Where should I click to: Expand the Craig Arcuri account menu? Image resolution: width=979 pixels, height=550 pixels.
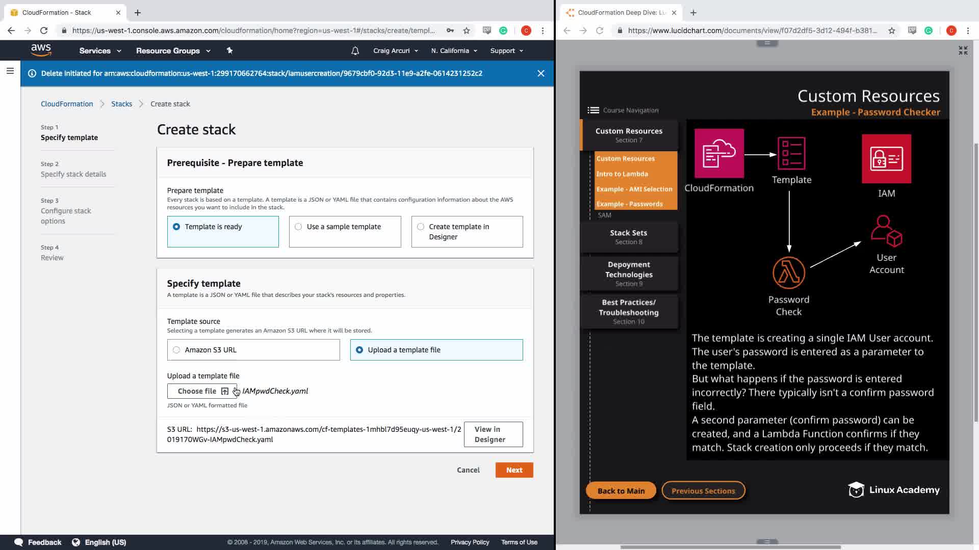(x=395, y=51)
